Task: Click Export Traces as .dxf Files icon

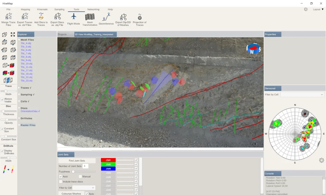Action: click(x=25, y=17)
